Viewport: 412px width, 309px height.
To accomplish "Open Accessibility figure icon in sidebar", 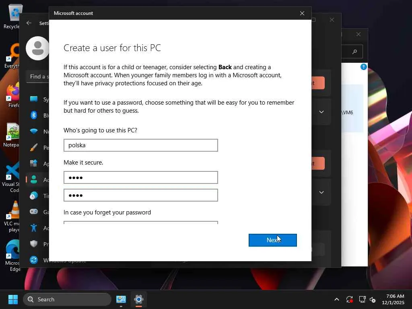I will tap(34, 228).
